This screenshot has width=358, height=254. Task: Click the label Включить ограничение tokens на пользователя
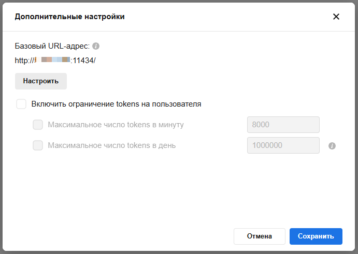click(x=116, y=104)
